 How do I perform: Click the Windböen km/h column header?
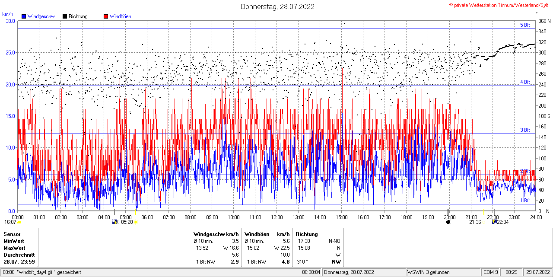pos(267,234)
